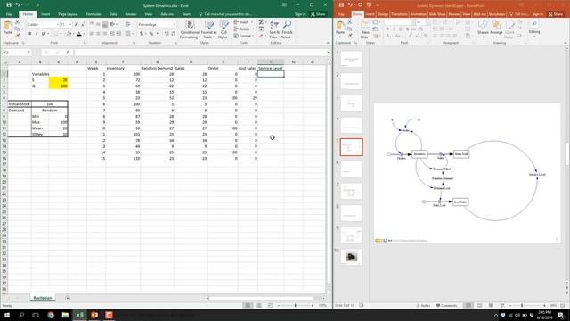Switch PowerPoint to Slide Sorter view
Image resolution: width=570 pixels, height=321 pixels.
point(479,305)
